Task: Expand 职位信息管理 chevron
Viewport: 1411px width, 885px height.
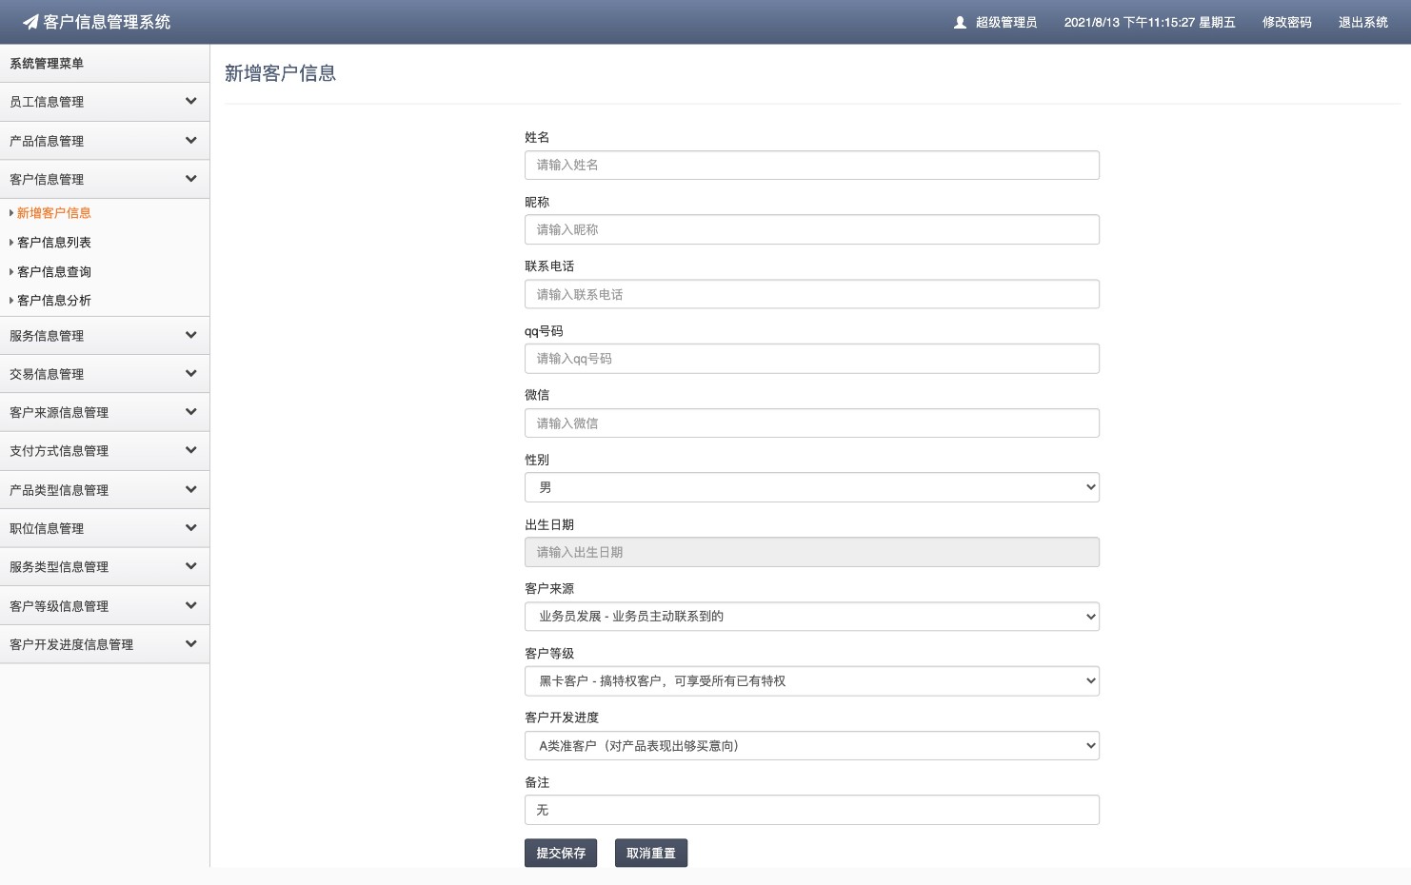Action: (190, 527)
